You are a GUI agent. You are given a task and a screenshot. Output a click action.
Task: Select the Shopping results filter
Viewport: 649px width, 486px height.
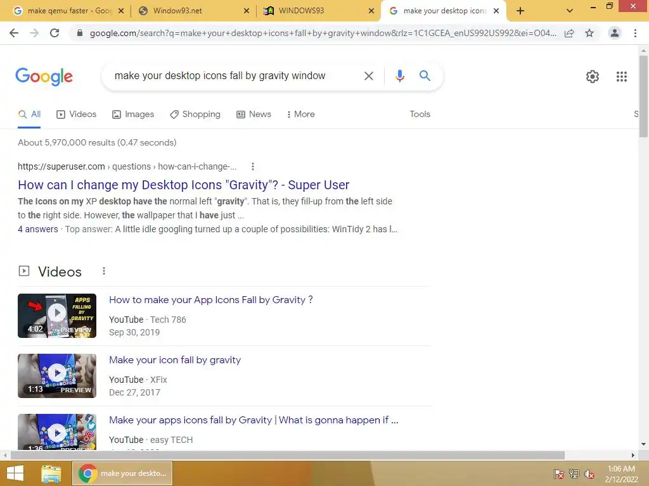pyautogui.click(x=195, y=115)
